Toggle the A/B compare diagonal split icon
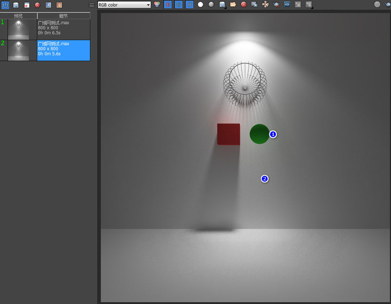This screenshot has width=391, height=304. click(x=298, y=4)
